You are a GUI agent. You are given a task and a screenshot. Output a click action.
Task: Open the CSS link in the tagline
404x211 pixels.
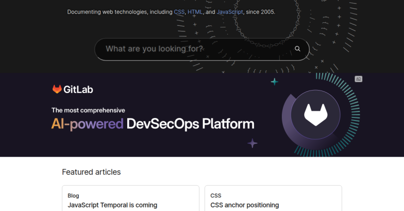(179, 11)
